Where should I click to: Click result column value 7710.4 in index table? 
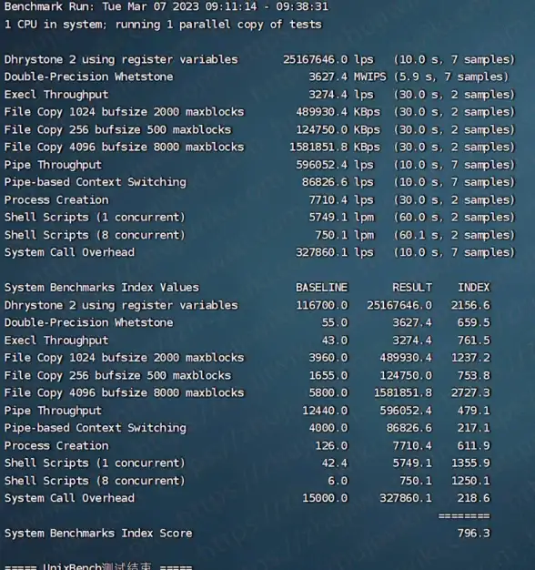point(412,445)
